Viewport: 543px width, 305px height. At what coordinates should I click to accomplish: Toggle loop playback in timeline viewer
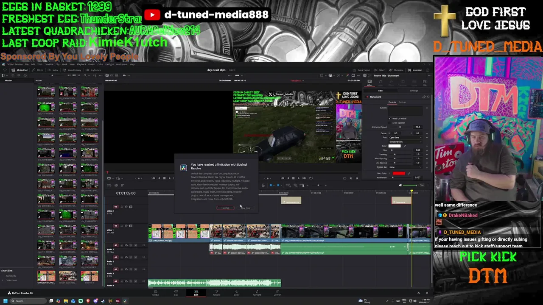click(x=311, y=178)
